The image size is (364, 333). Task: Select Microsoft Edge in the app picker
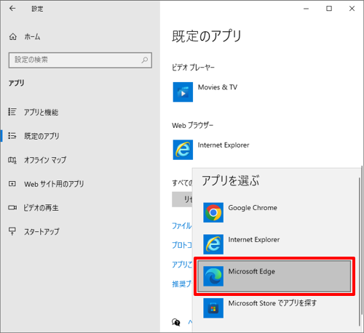click(x=274, y=276)
